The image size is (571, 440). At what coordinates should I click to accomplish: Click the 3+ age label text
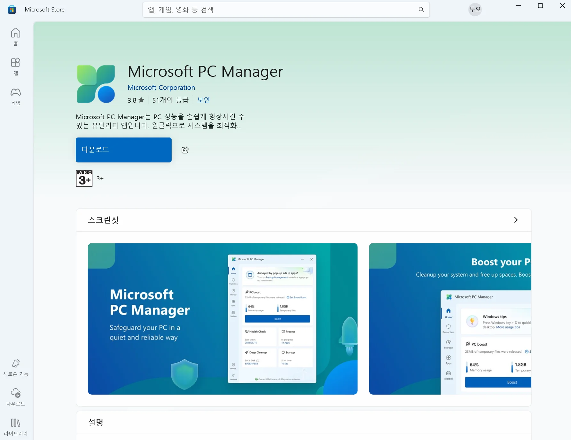pos(100,178)
